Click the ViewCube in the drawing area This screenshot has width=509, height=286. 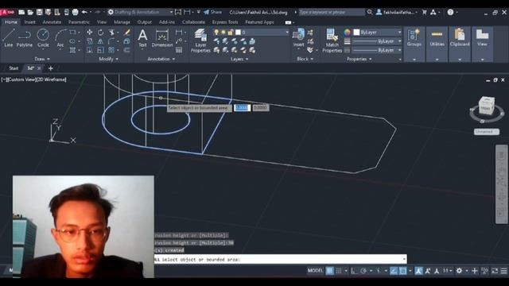coord(486,106)
